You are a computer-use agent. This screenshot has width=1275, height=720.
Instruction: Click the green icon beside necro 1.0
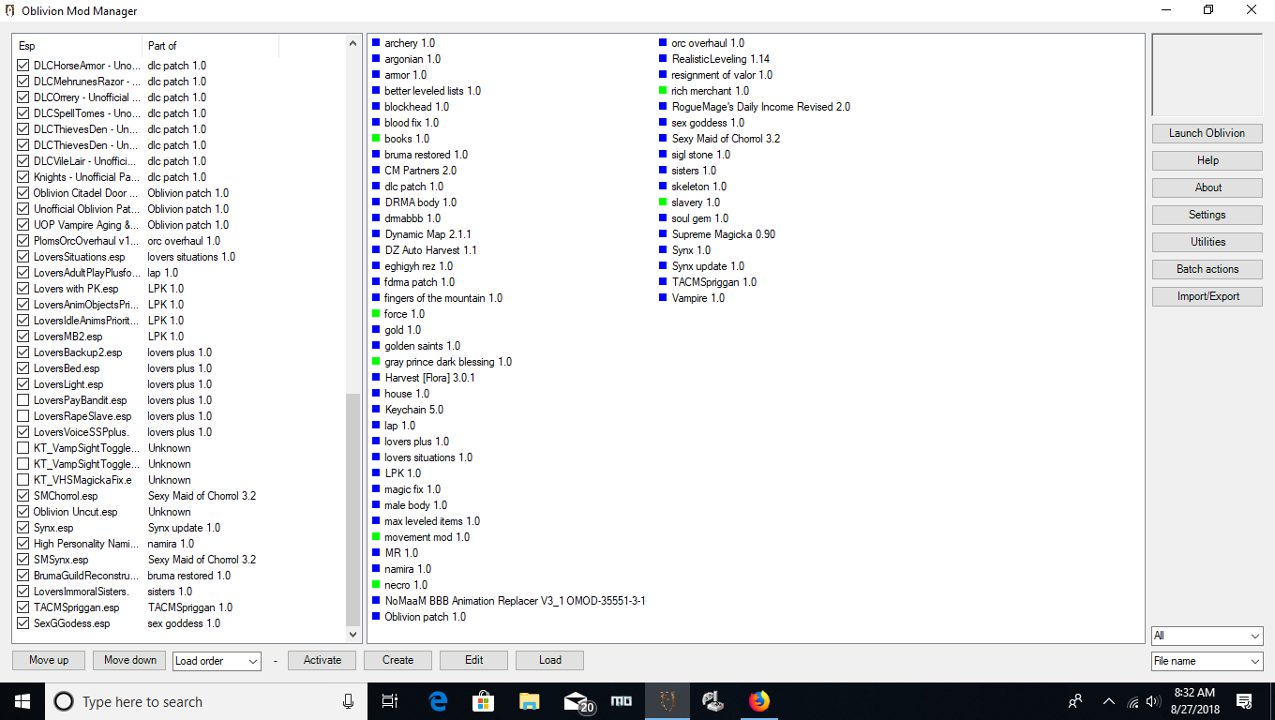376,585
